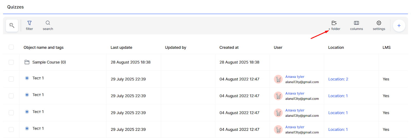The width and height of the screenshot is (411, 138).
Task: Click the Location column header
Action: click(336, 47)
